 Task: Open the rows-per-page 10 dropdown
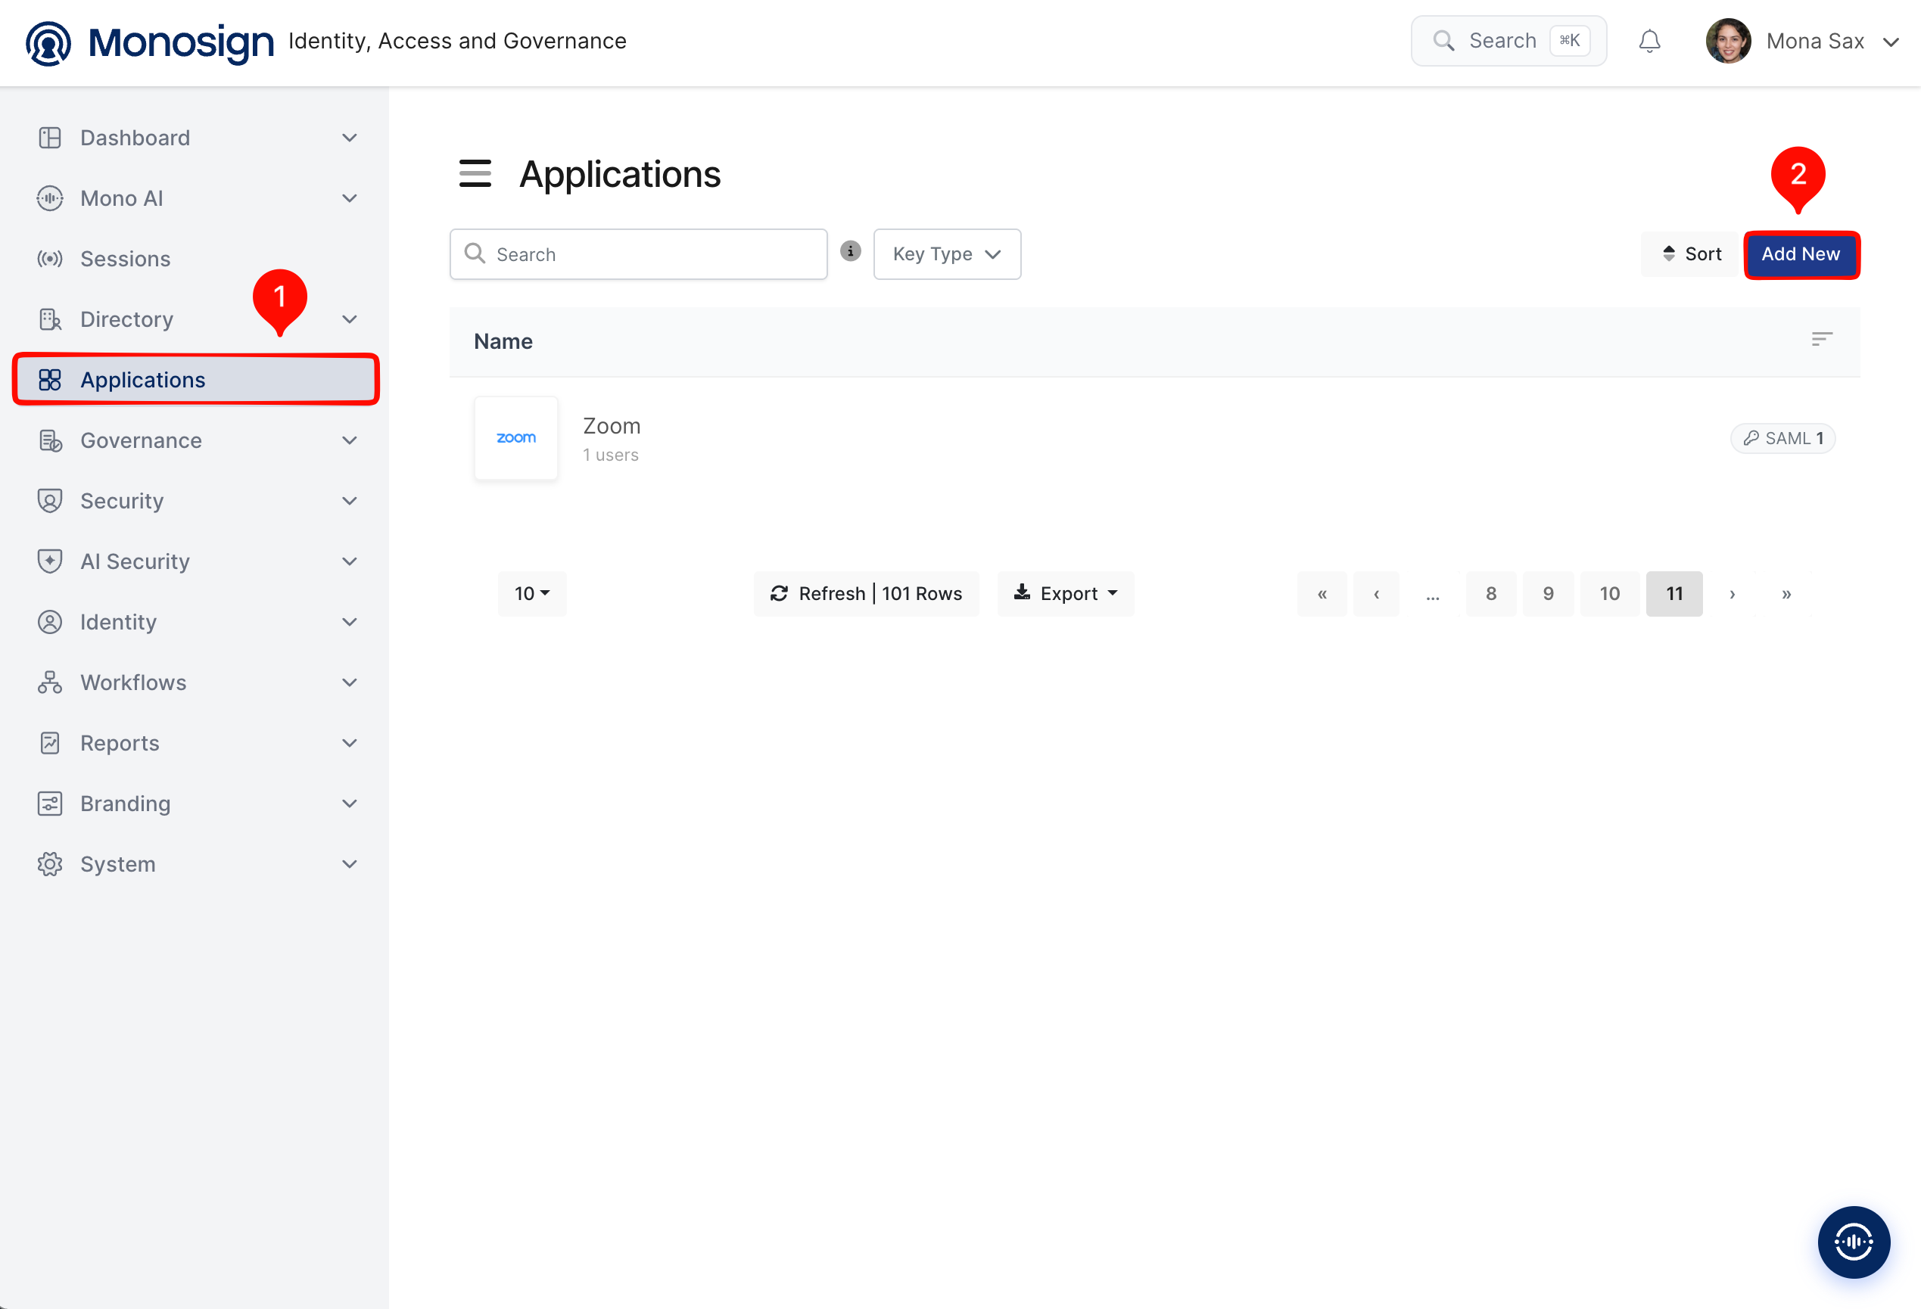pos(531,593)
